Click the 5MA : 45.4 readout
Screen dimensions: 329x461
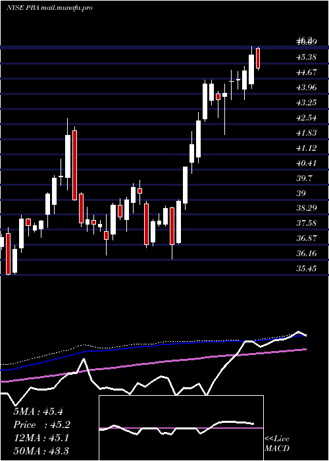pos(38,412)
